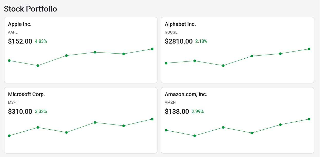Select the $310.00 price for Microsoft
Screen dimensions: 320x157
(x=20, y=111)
